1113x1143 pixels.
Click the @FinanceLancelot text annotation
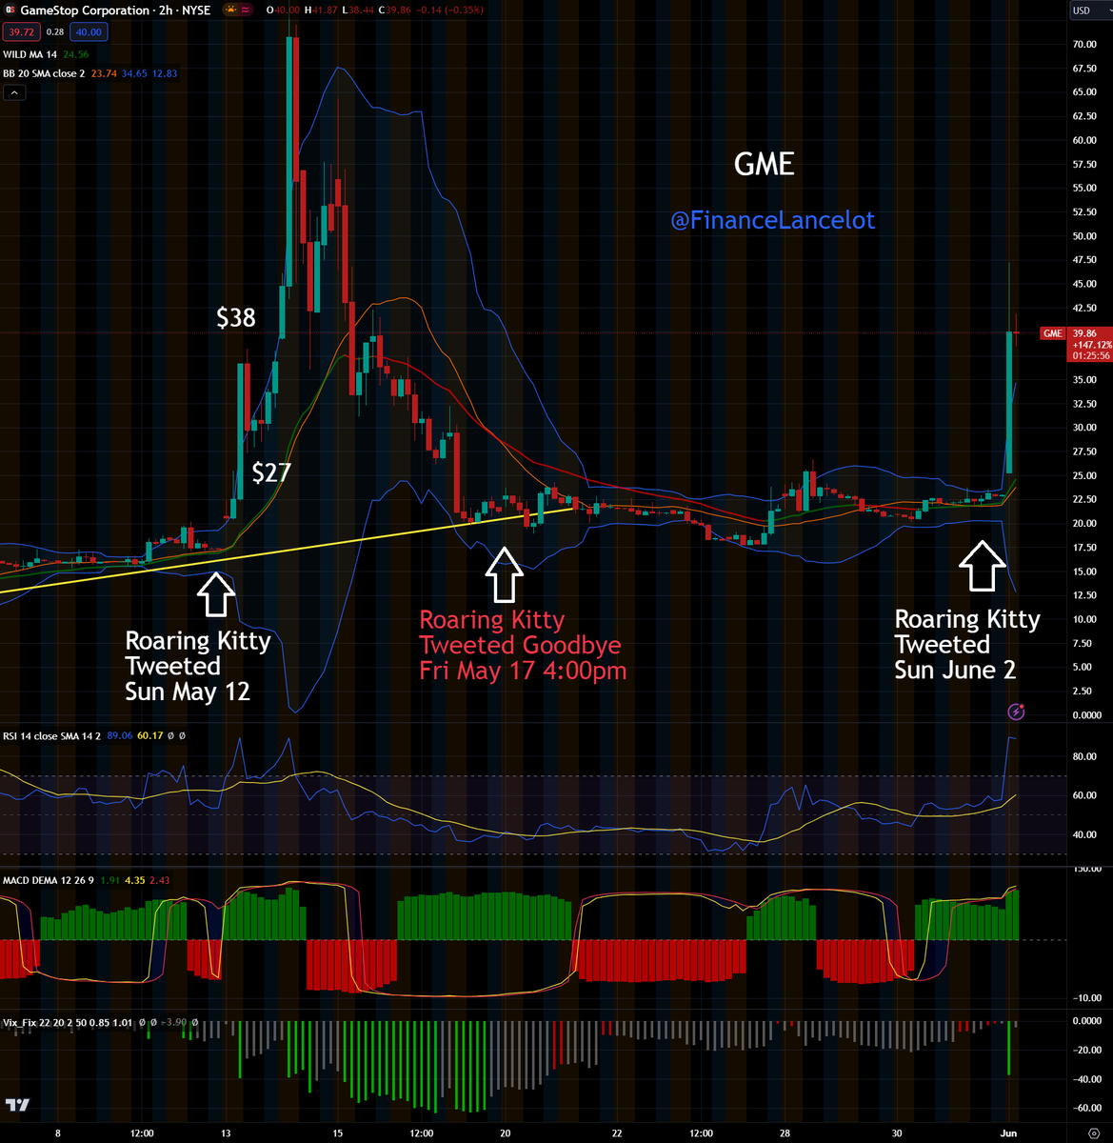click(772, 220)
